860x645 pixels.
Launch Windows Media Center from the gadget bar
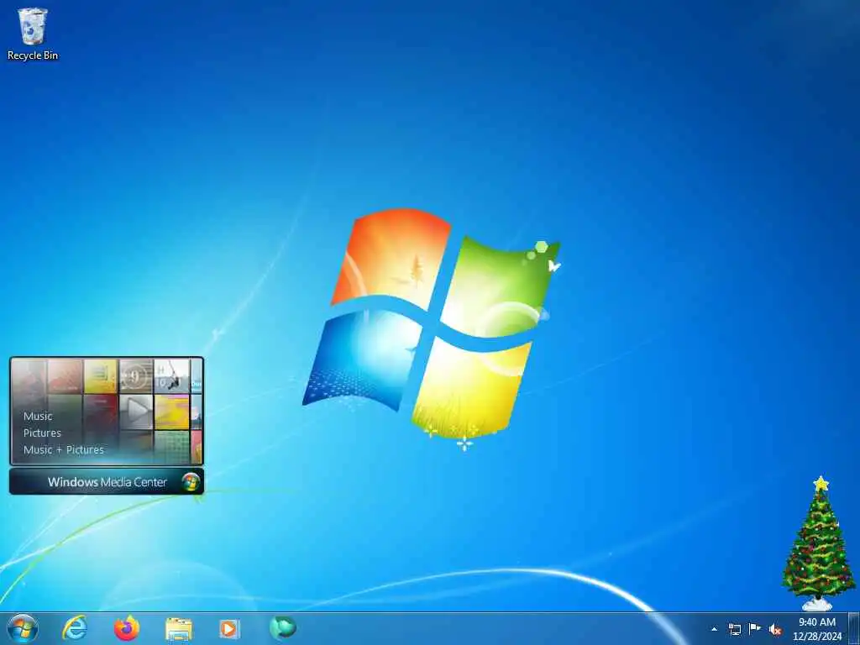click(107, 481)
